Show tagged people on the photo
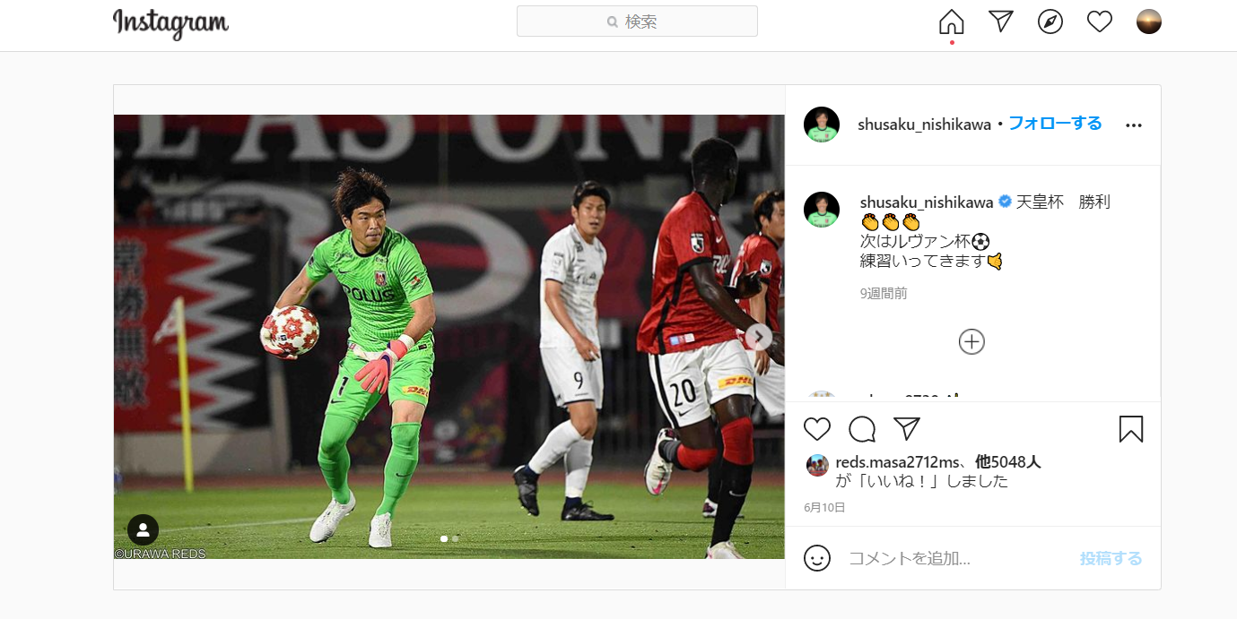This screenshot has height=619, width=1237. tap(144, 530)
